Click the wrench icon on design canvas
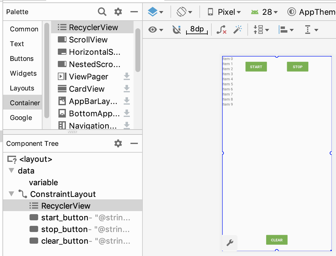Image resolution: width=336 pixels, height=256 pixels. point(230,243)
